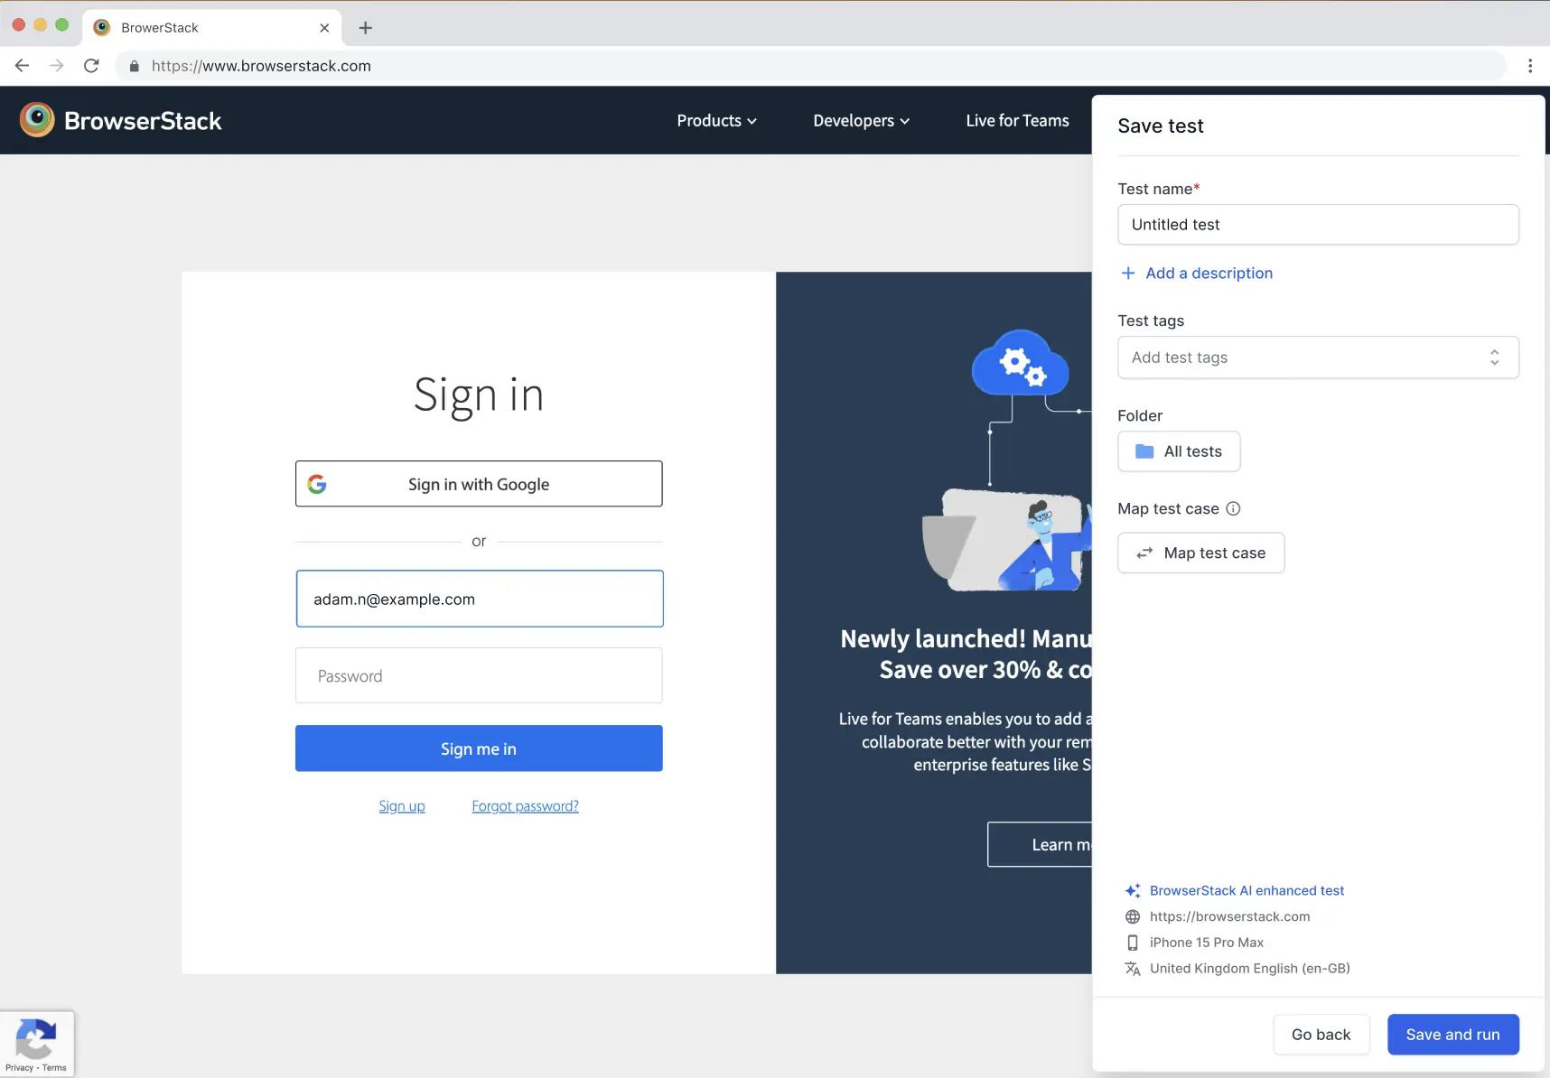Click the folder icon beside All tests
This screenshot has height=1078, width=1550.
pos(1144,451)
